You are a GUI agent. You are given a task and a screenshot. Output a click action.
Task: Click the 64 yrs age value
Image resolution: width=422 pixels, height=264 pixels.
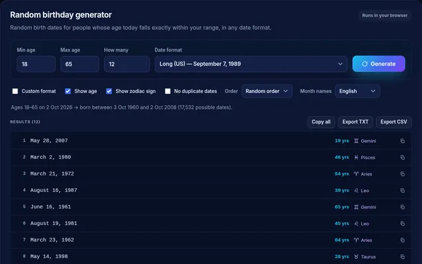[342, 240]
